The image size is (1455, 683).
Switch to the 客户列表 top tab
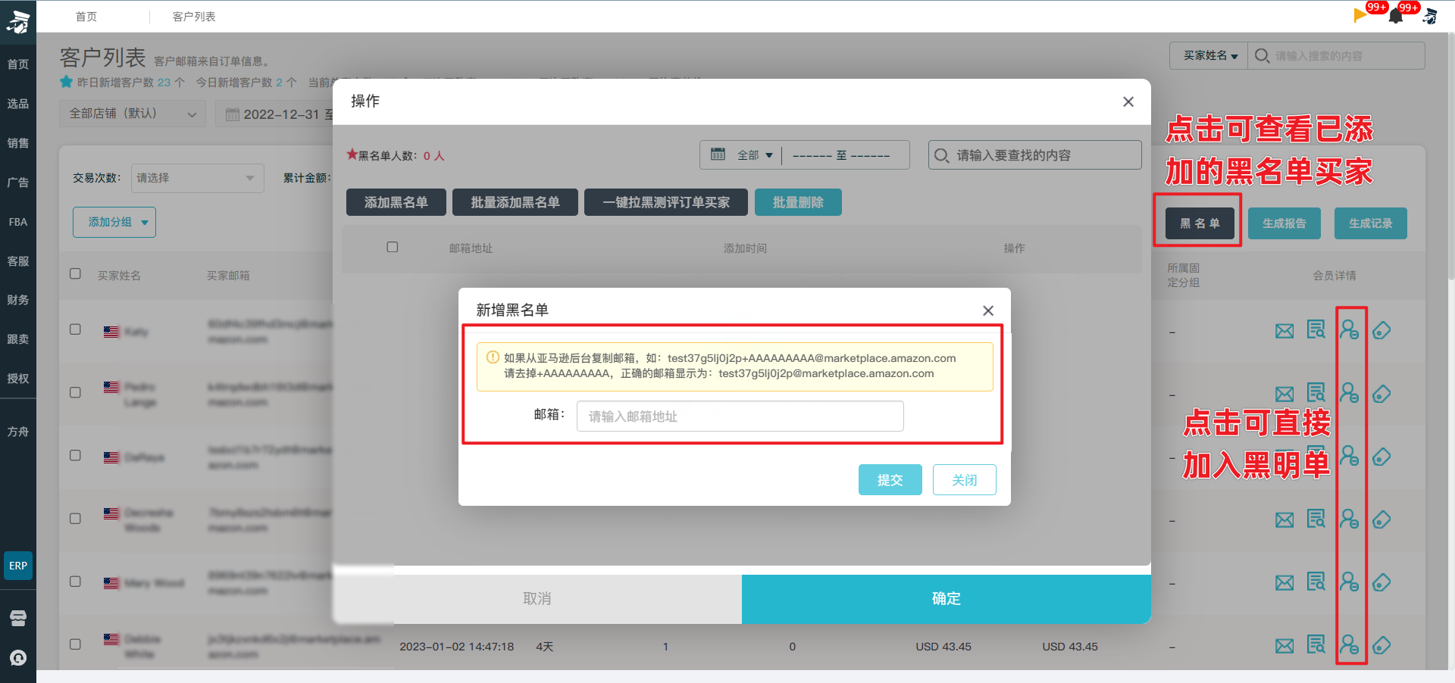pyautogui.click(x=194, y=17)
